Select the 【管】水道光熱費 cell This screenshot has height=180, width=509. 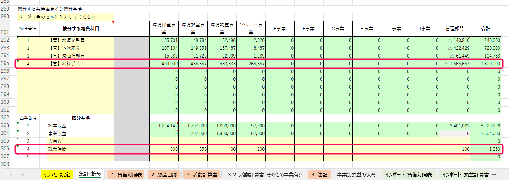81,40
